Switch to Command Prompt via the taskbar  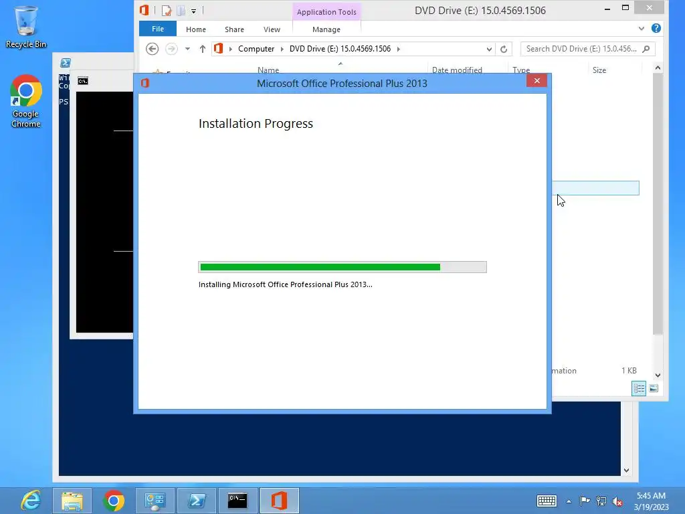click(237, 501)
